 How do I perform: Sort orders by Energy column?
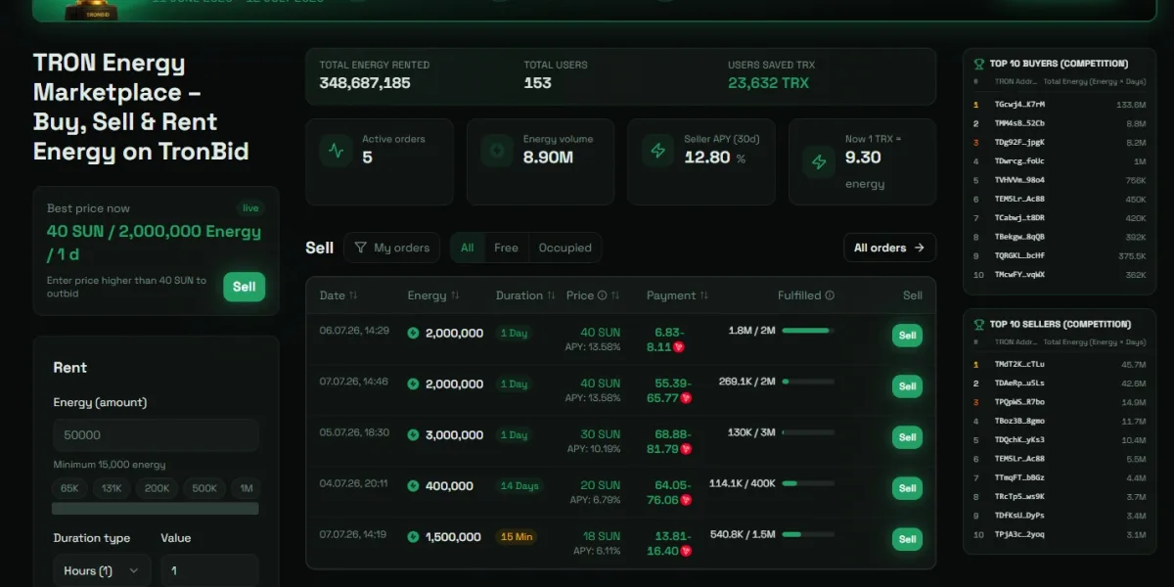click(433, 295)
